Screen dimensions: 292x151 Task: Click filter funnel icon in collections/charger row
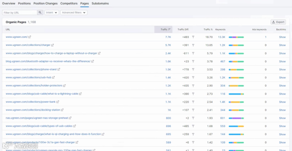tap(193, 45)
